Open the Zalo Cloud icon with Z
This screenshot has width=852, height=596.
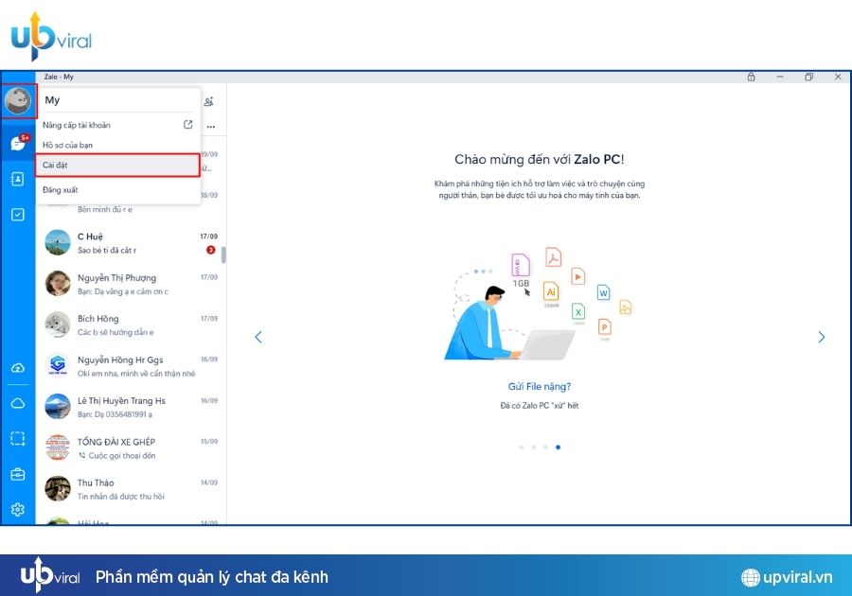[18, 368]
